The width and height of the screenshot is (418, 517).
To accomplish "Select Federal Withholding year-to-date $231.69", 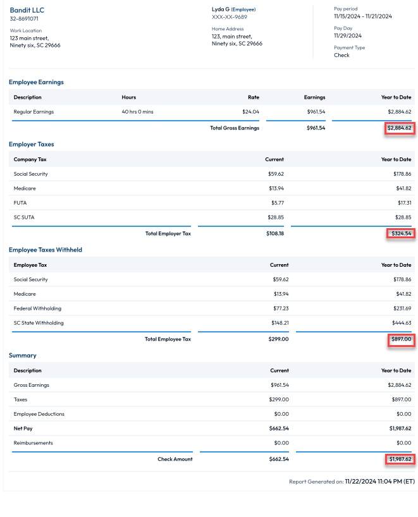I will 402,308.
